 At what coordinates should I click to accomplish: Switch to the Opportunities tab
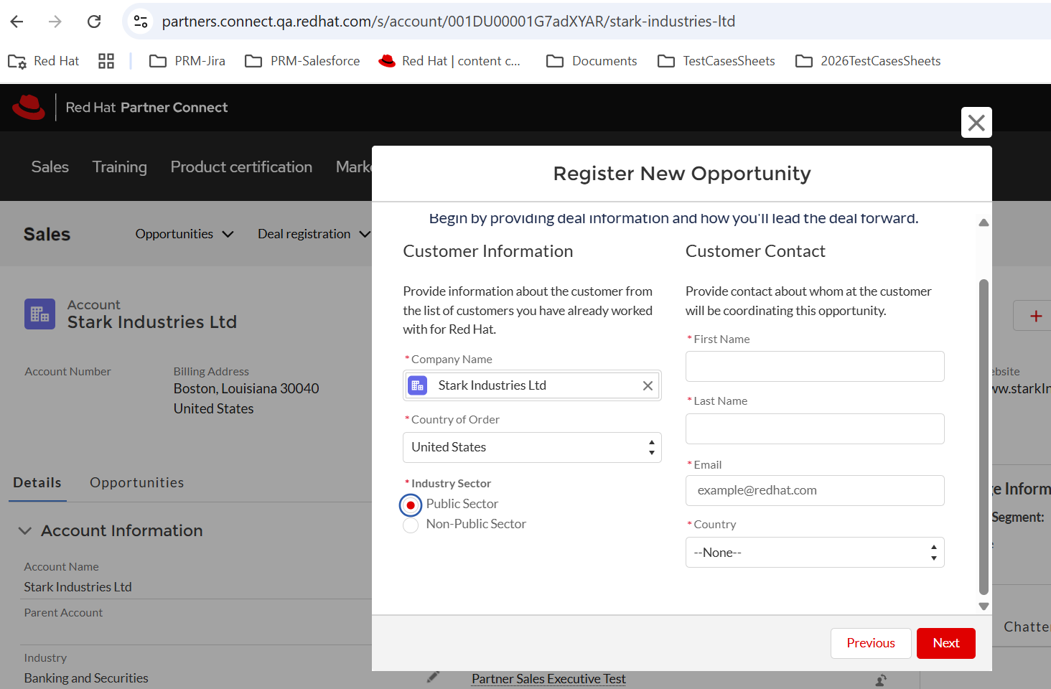(136, 482)
